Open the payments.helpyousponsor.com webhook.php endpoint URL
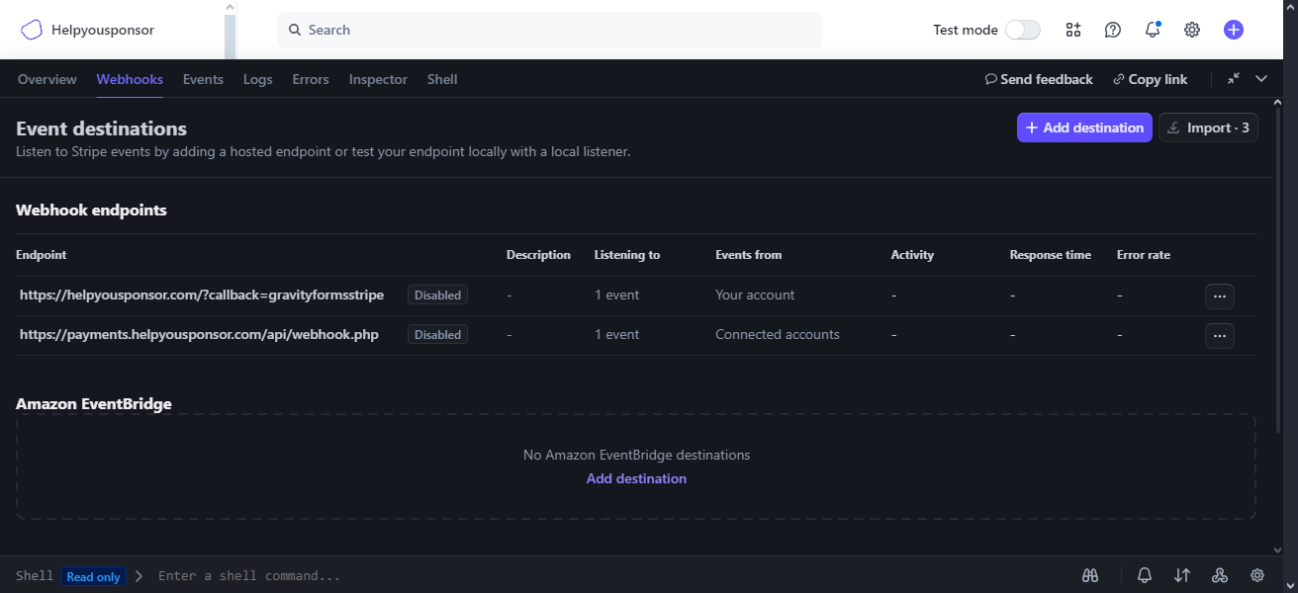This screenshot has width=1298, height=593. click(199, 334)
